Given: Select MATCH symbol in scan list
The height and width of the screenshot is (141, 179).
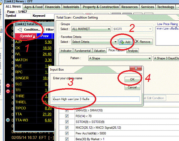Looking at the screenshot, I should [x=21, y=60].
